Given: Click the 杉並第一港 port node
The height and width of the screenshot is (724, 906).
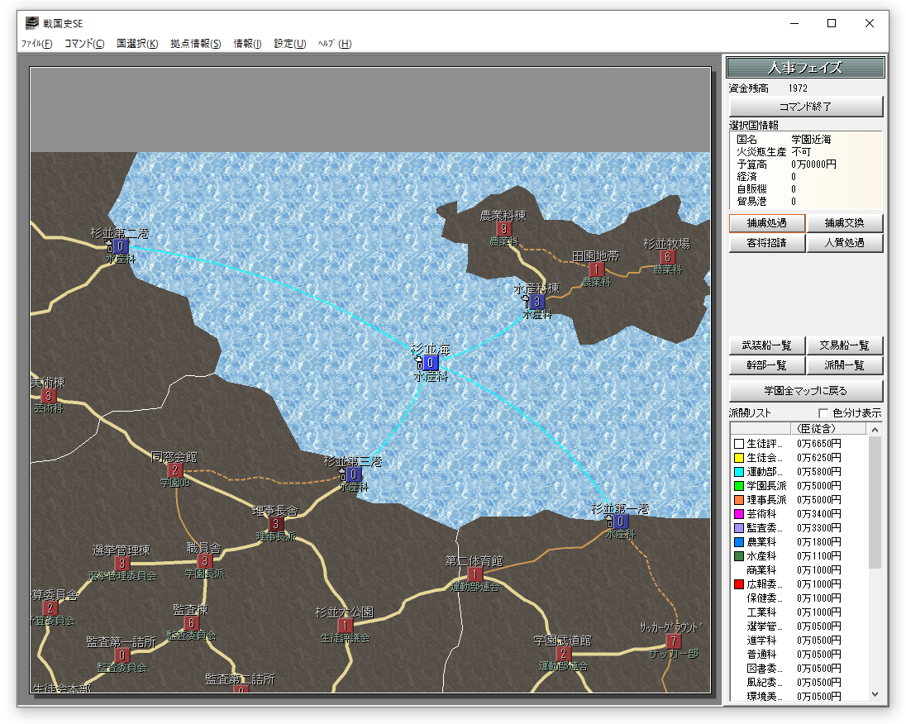Looking at the screenshot, I should (x=620, y=522).
